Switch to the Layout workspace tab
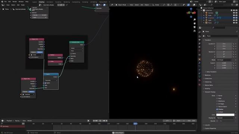 [x=35, y=2]
